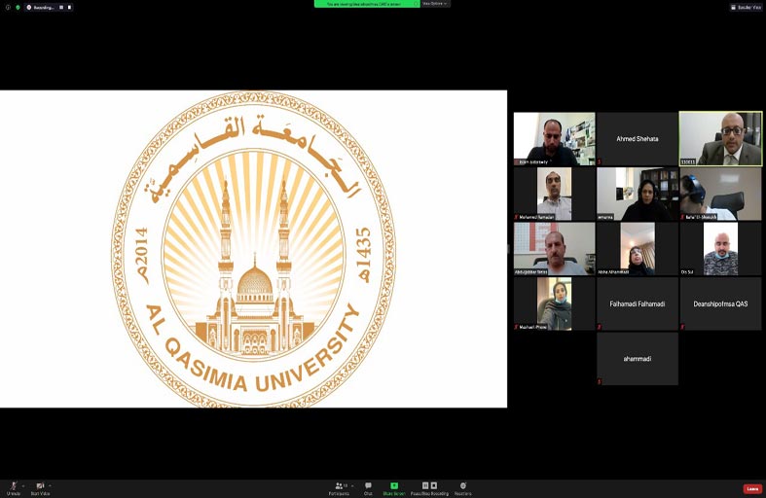
Task: Select Ahmed Shehata participant tile
Action: pos(637,139)
